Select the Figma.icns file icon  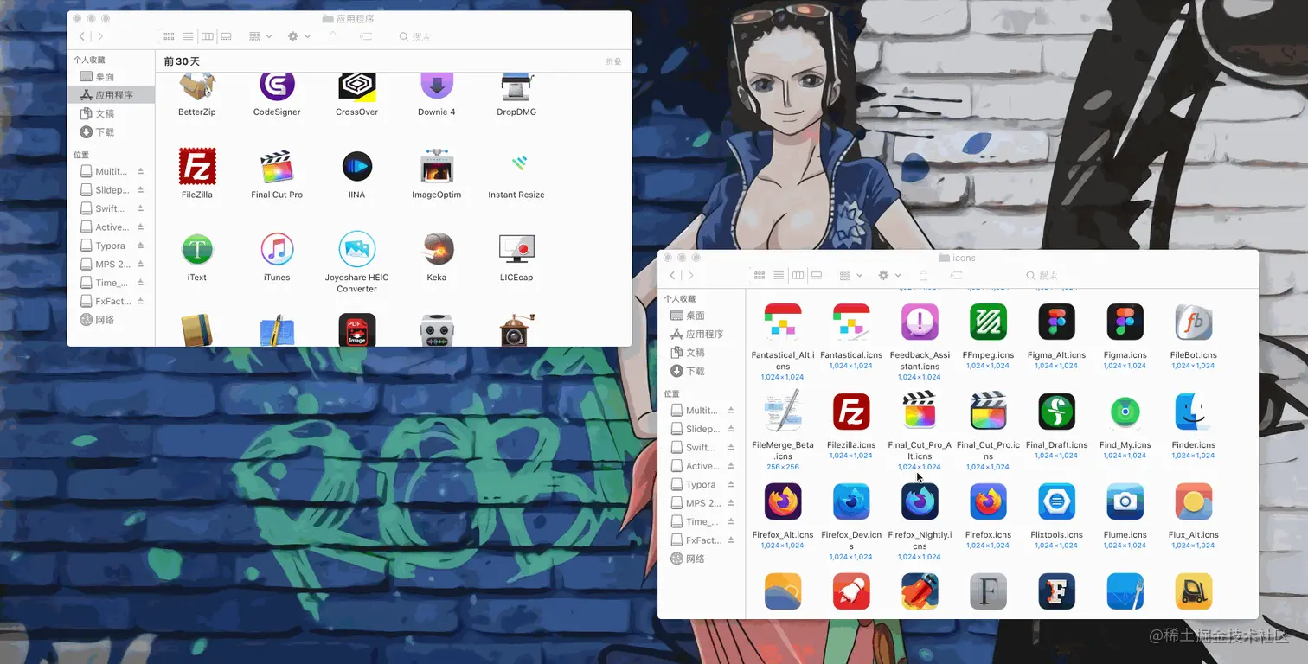(x=1125, y=322)
